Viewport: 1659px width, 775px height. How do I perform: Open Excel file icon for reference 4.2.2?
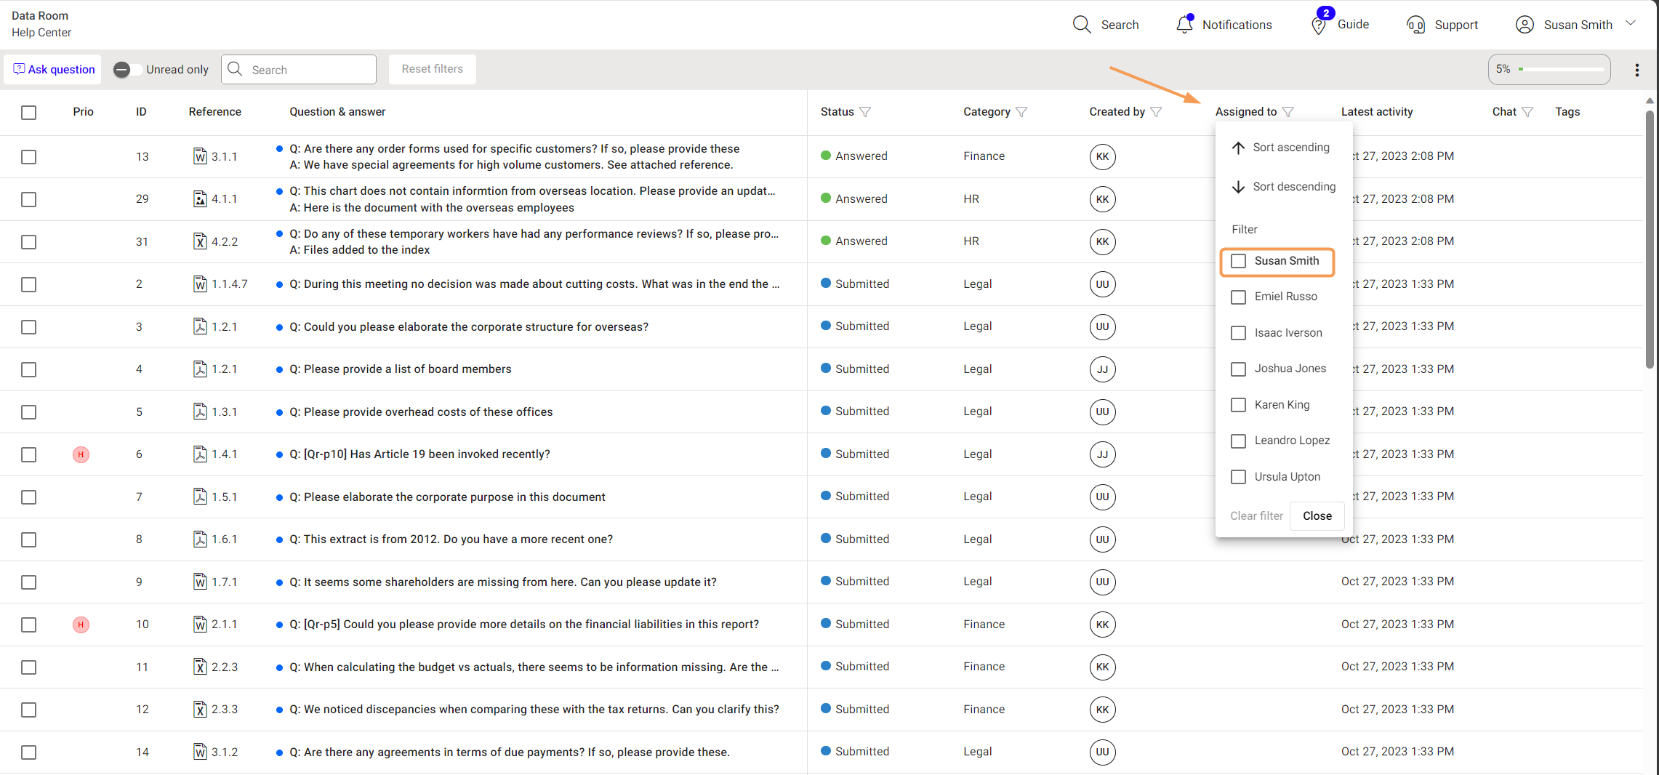(x=200, y=241)
